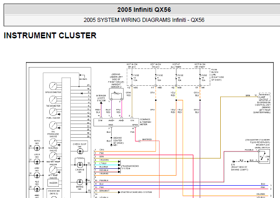Click the CHARGE indicator LED symbol

click(x=80, y=165)
